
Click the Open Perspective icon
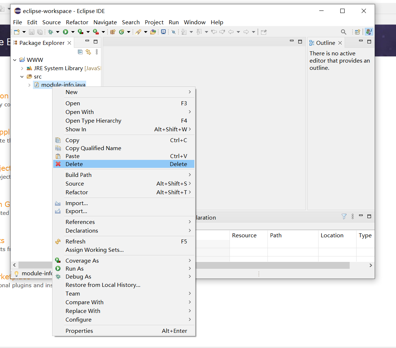(357, 32)
